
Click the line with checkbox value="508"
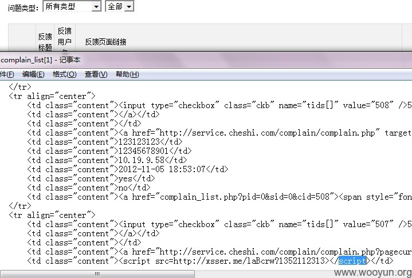(219, 105)
